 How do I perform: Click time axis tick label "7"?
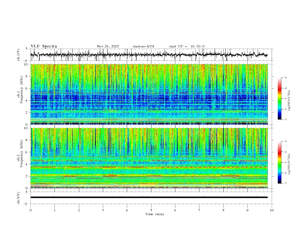coord(199,210)
